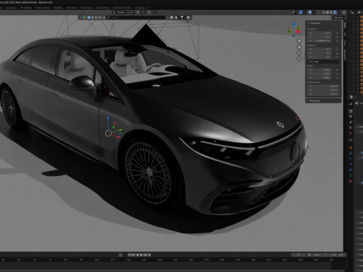This screenshot has height=272, width=363.
Task: Toggle viewport overlays
Action: coord(309,12)
